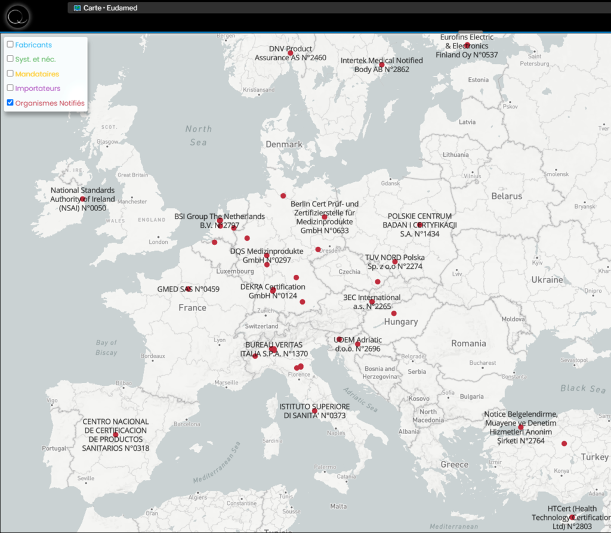Click the Ukraine country label
This screenshot has width=611, height=533.
tap(547, 280)
